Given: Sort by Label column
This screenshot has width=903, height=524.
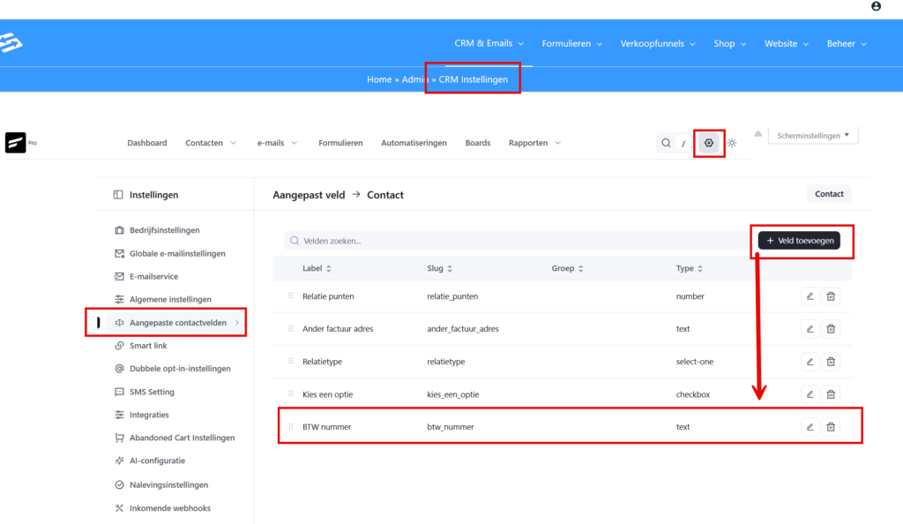Looking at the screenshot, I should click(x=317, y=268).
